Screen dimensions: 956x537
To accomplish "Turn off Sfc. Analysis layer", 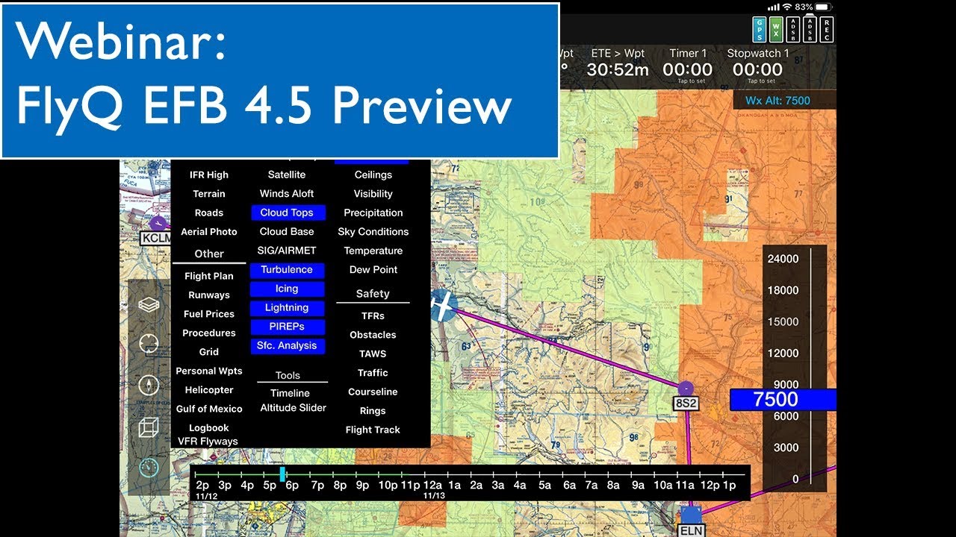I will point(288,345).
